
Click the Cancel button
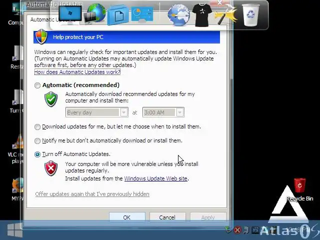point(167,217)
